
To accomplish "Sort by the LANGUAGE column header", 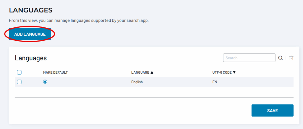I will (140, 72).
